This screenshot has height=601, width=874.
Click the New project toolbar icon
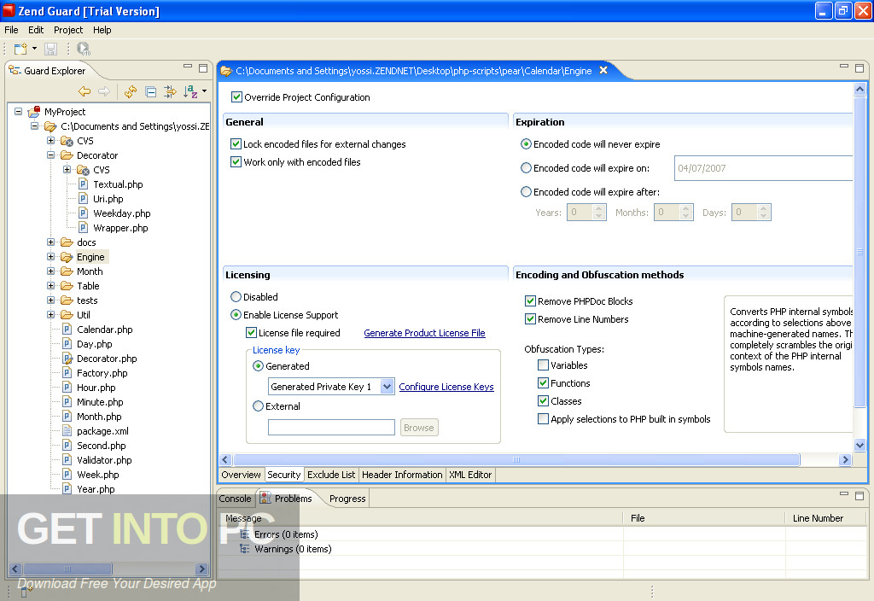coord(20,50)
